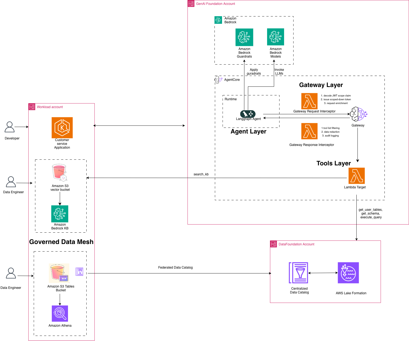Select the Governed Data Mesh heading
The image size is (409, 341).
[61, 242]
